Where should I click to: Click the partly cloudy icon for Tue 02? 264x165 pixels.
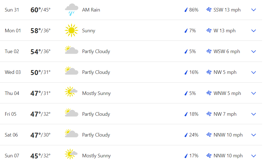click(x=71, y=51)
